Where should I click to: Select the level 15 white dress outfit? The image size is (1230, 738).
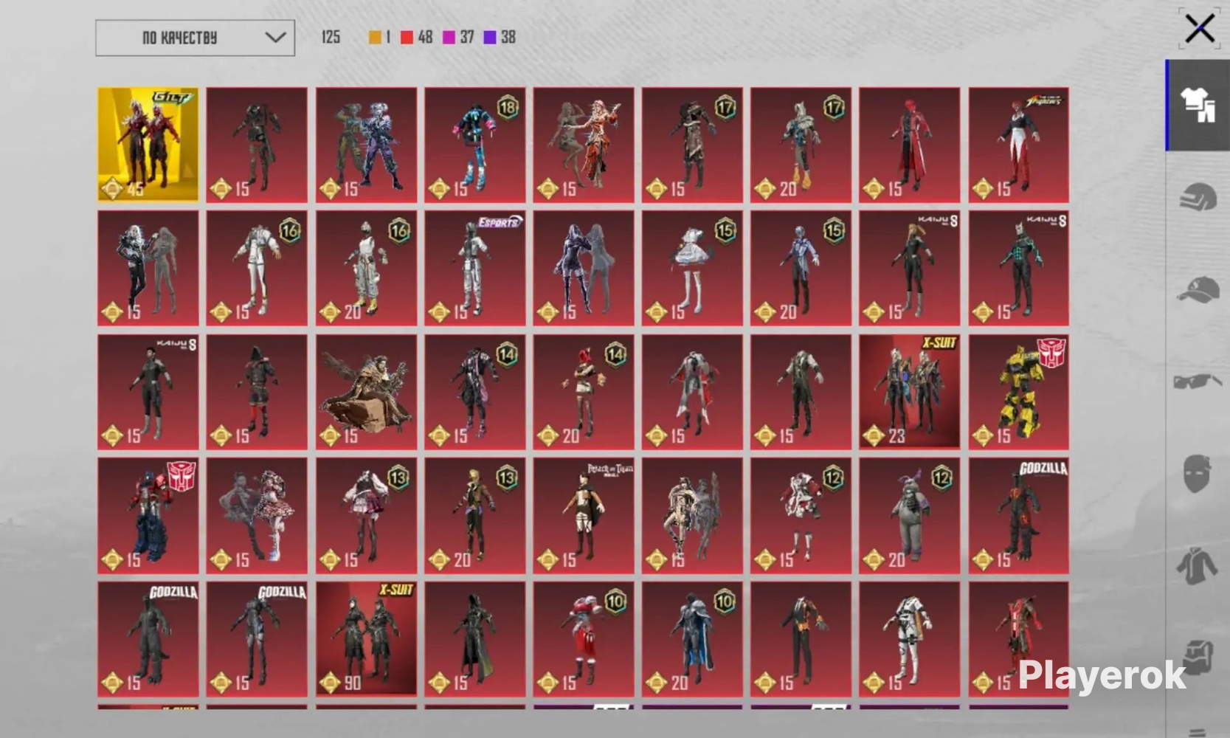pyautogui.click(x=692, y=268)
